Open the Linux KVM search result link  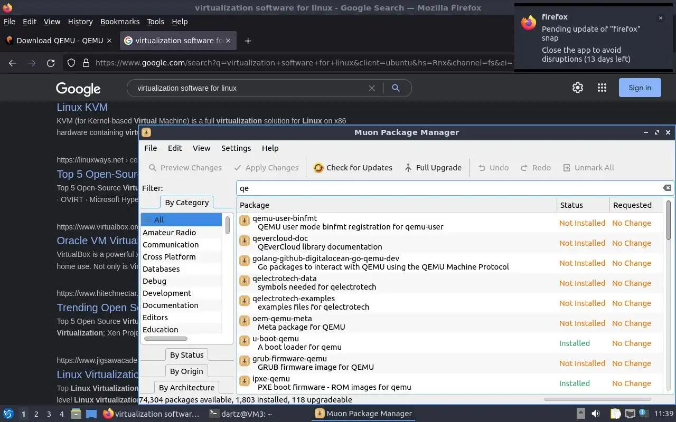coord(82,107)
